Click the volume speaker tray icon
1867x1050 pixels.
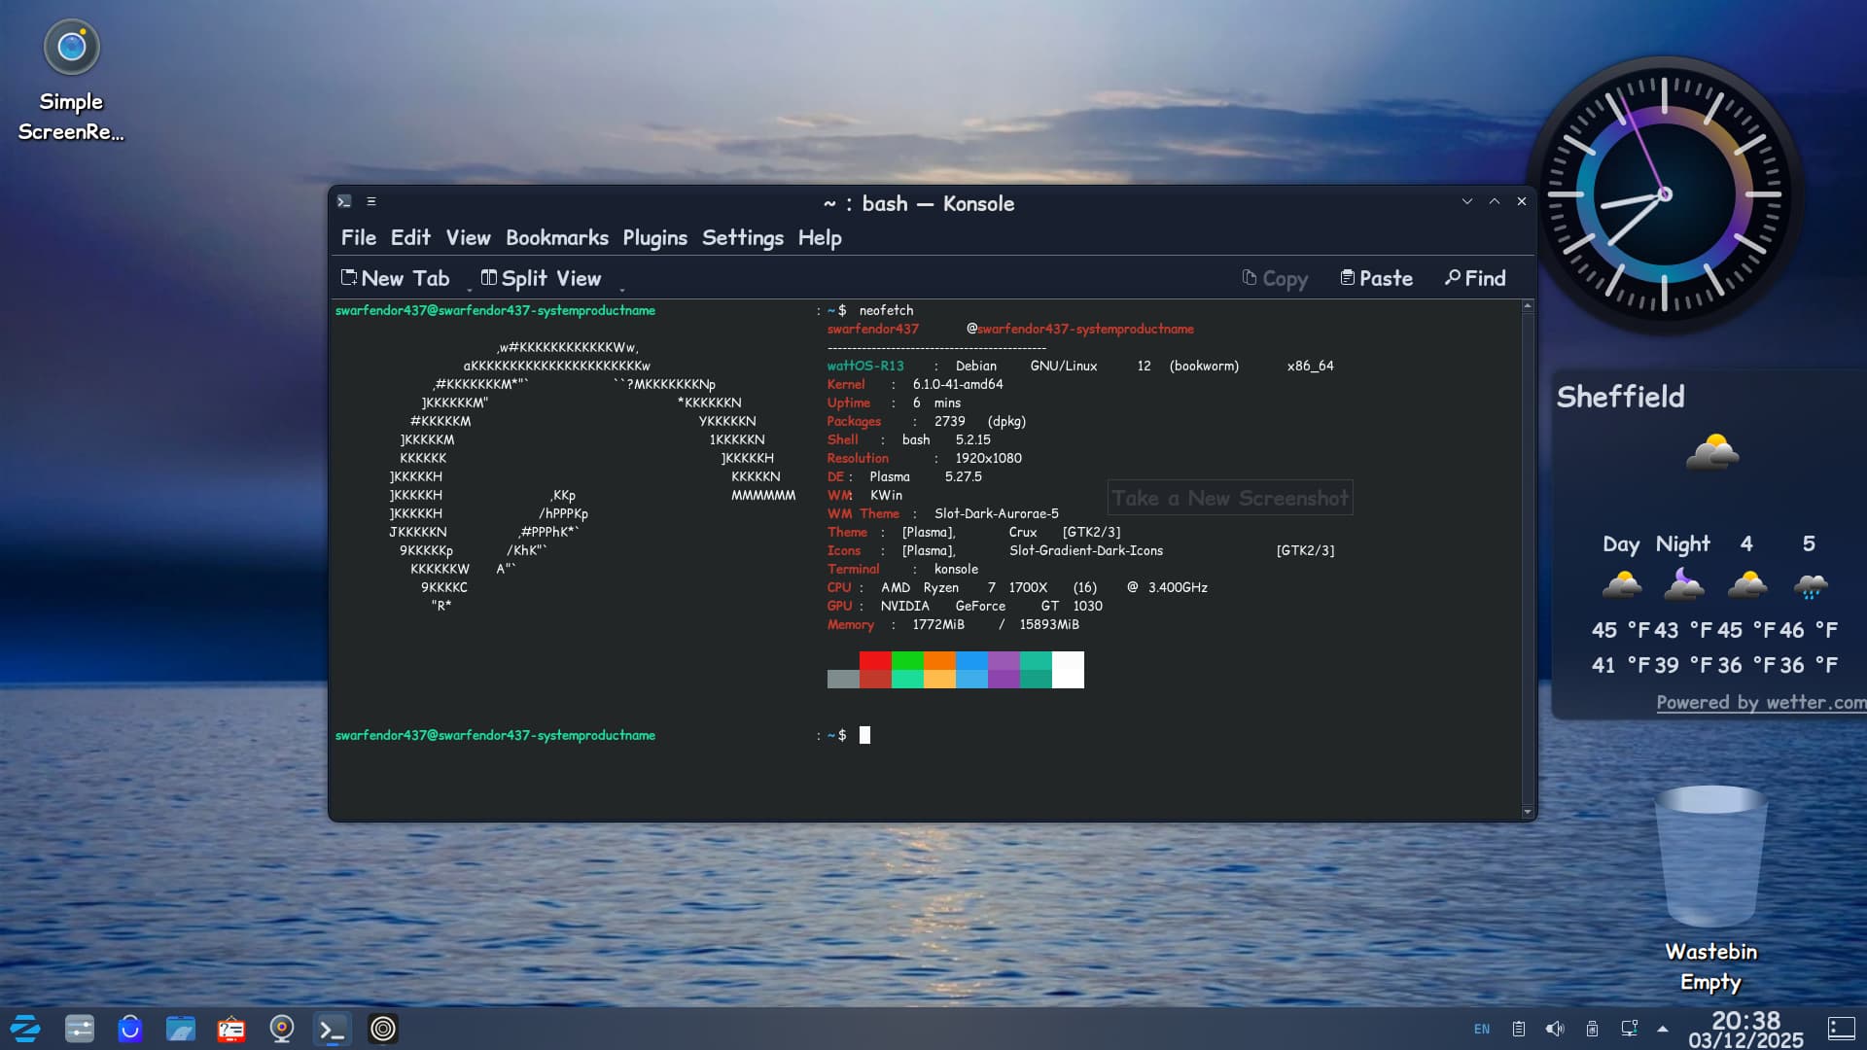click(1555, 1029)
